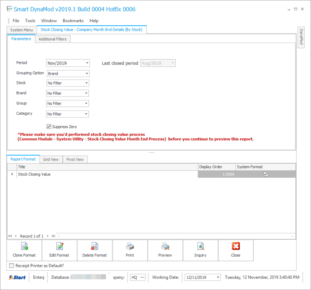This screenshot has height=290, width=311.
Task: Sort by the System Format column header
Action: pos(266,167)
